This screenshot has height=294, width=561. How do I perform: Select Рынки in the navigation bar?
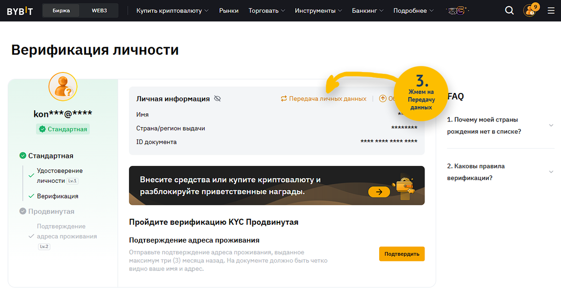click(x=229, y=10)
